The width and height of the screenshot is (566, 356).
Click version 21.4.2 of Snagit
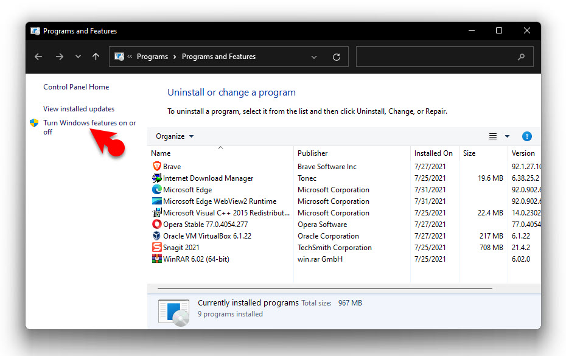point(521,248)
